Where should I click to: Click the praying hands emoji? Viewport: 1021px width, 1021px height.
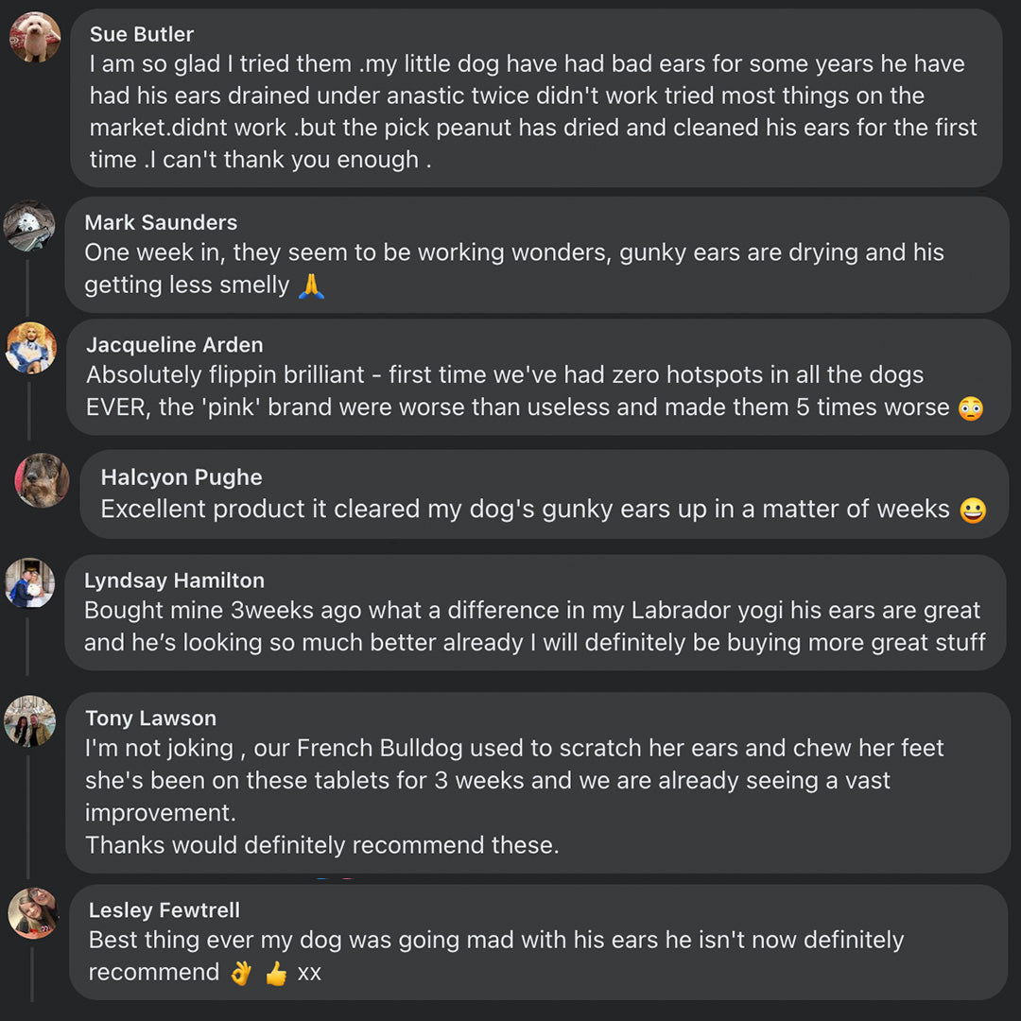click(311, 285)
